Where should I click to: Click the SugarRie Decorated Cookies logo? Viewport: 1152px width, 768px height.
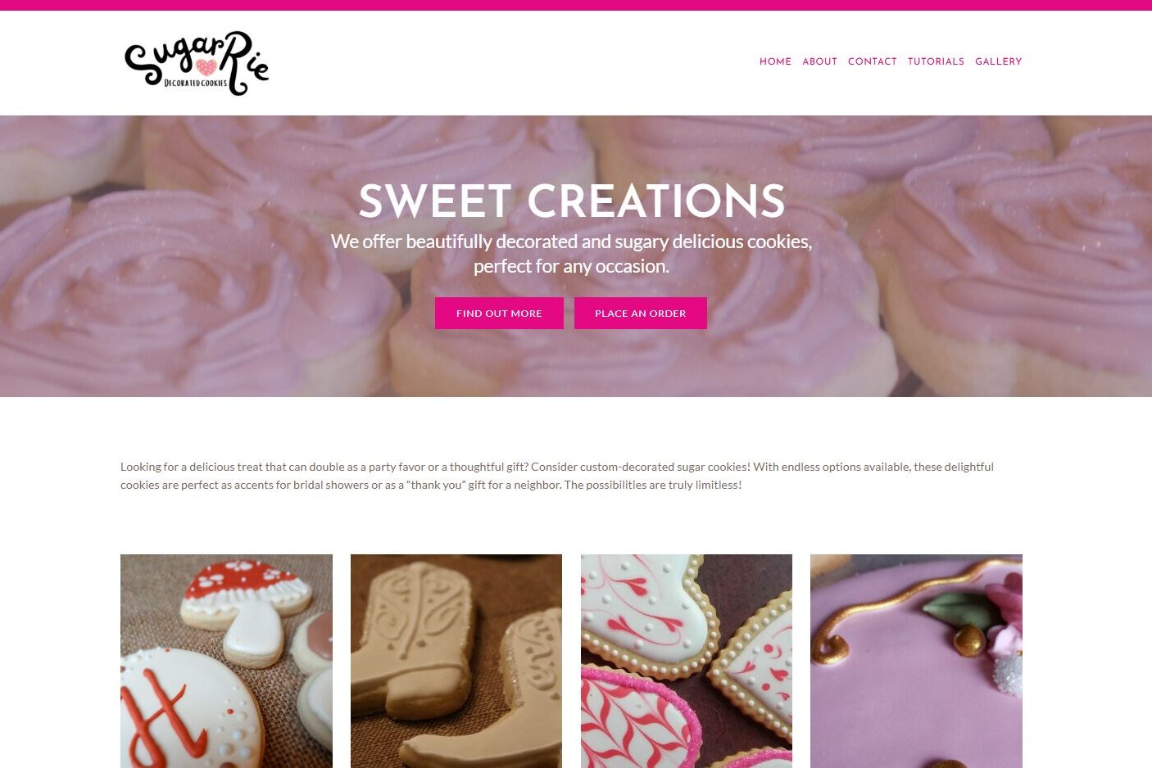(x=197, y=63)
